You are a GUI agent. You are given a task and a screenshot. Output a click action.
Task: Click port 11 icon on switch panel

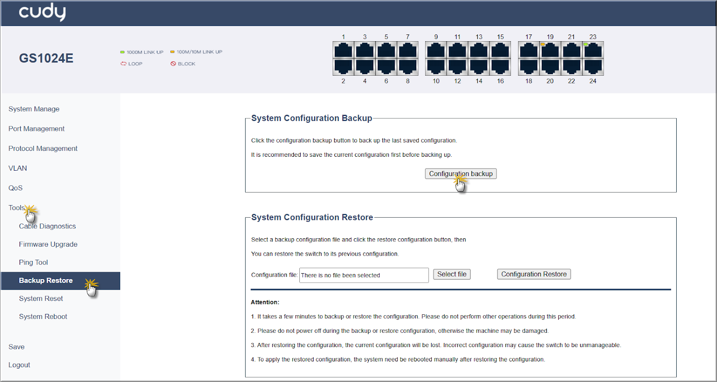pyautogui.click(x=458, y=50)
